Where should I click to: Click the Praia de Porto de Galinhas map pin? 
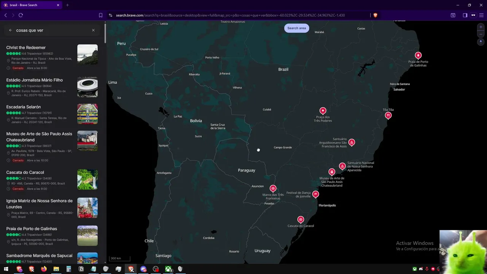pos(418,56)
